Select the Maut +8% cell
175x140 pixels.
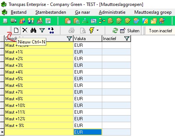coord(39,99)
